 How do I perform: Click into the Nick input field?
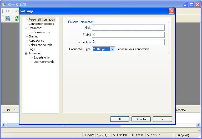128,28
